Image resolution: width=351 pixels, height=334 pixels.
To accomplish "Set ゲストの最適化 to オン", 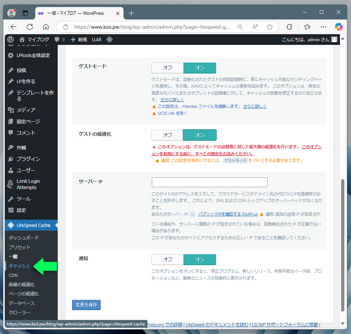I will tap(200, 135).
